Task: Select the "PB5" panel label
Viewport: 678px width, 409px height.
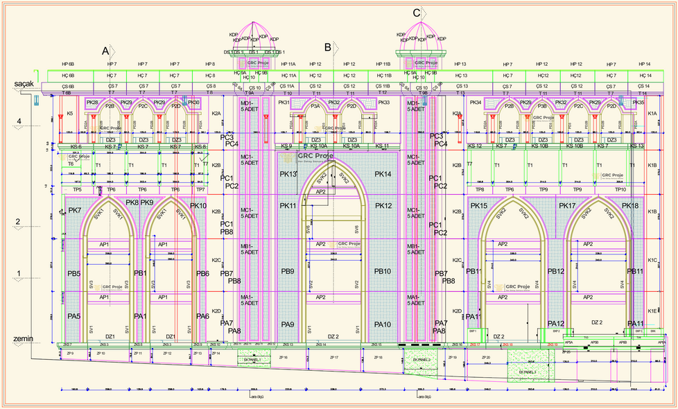Action: [74, 274]
